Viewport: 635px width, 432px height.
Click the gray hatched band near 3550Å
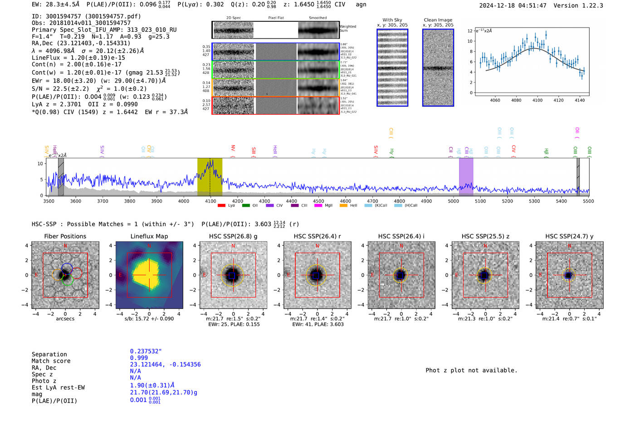[61, 177]
